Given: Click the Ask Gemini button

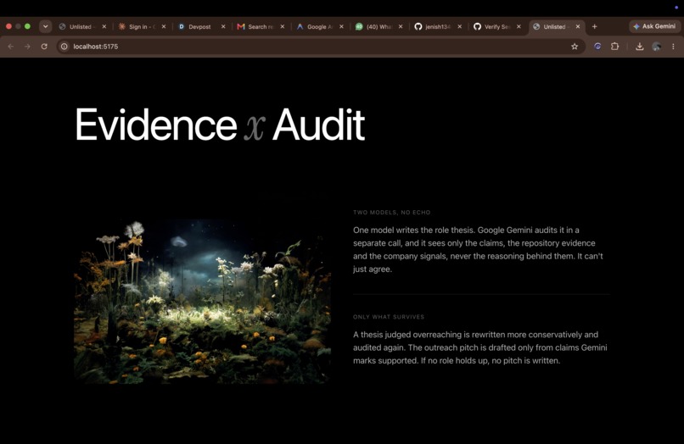Looking at the screenshot, I should (654, 26).
